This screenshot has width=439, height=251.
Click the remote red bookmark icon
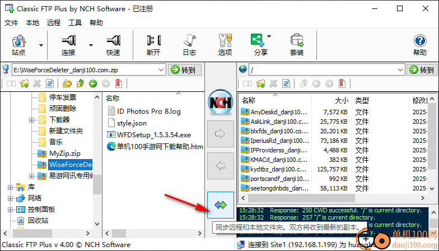(342, 83)
